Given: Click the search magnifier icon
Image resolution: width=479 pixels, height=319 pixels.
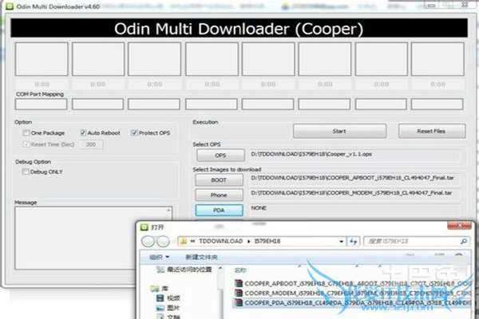Looking at the screenshot, I should [x=463, y=242].
